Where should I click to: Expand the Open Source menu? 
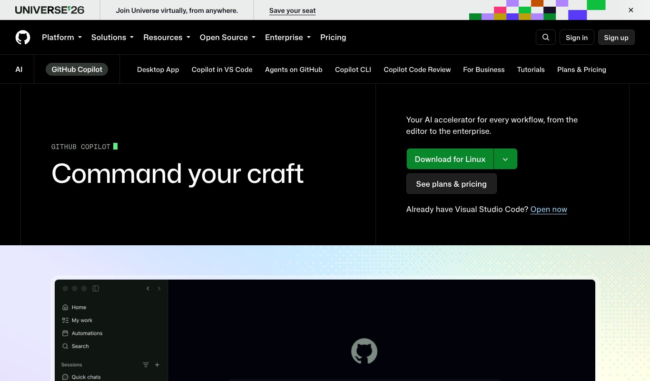pyautogui.click(x=227, y=37)
